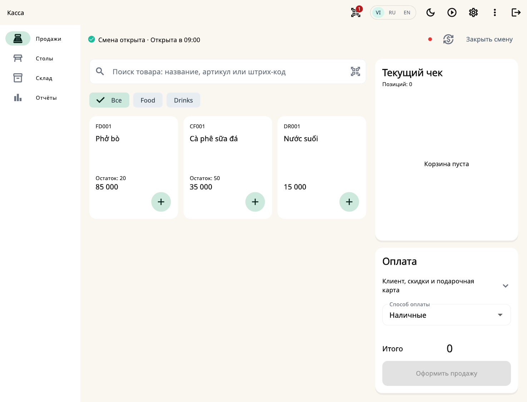Image resolution: width=527 pixels, height=402 pixels.
Task: Click the shift open status text
Action: 149,40
